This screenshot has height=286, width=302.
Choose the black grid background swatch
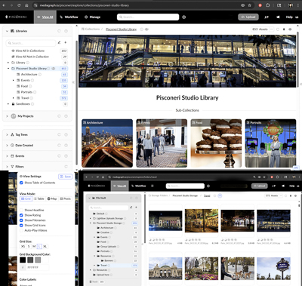[x=23, y=260]
